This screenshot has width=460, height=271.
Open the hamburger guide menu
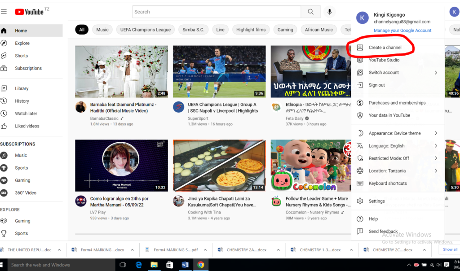pyautogui.click(x=4, y=12)
